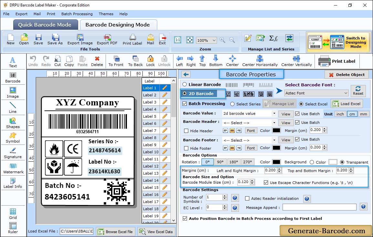Select the Barcode tool in the sidebar
This screenshot has height=237, width=373.
coord(13,77)
